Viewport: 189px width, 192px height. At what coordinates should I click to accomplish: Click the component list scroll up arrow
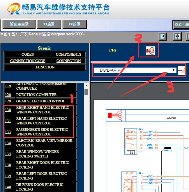[86, 86]
